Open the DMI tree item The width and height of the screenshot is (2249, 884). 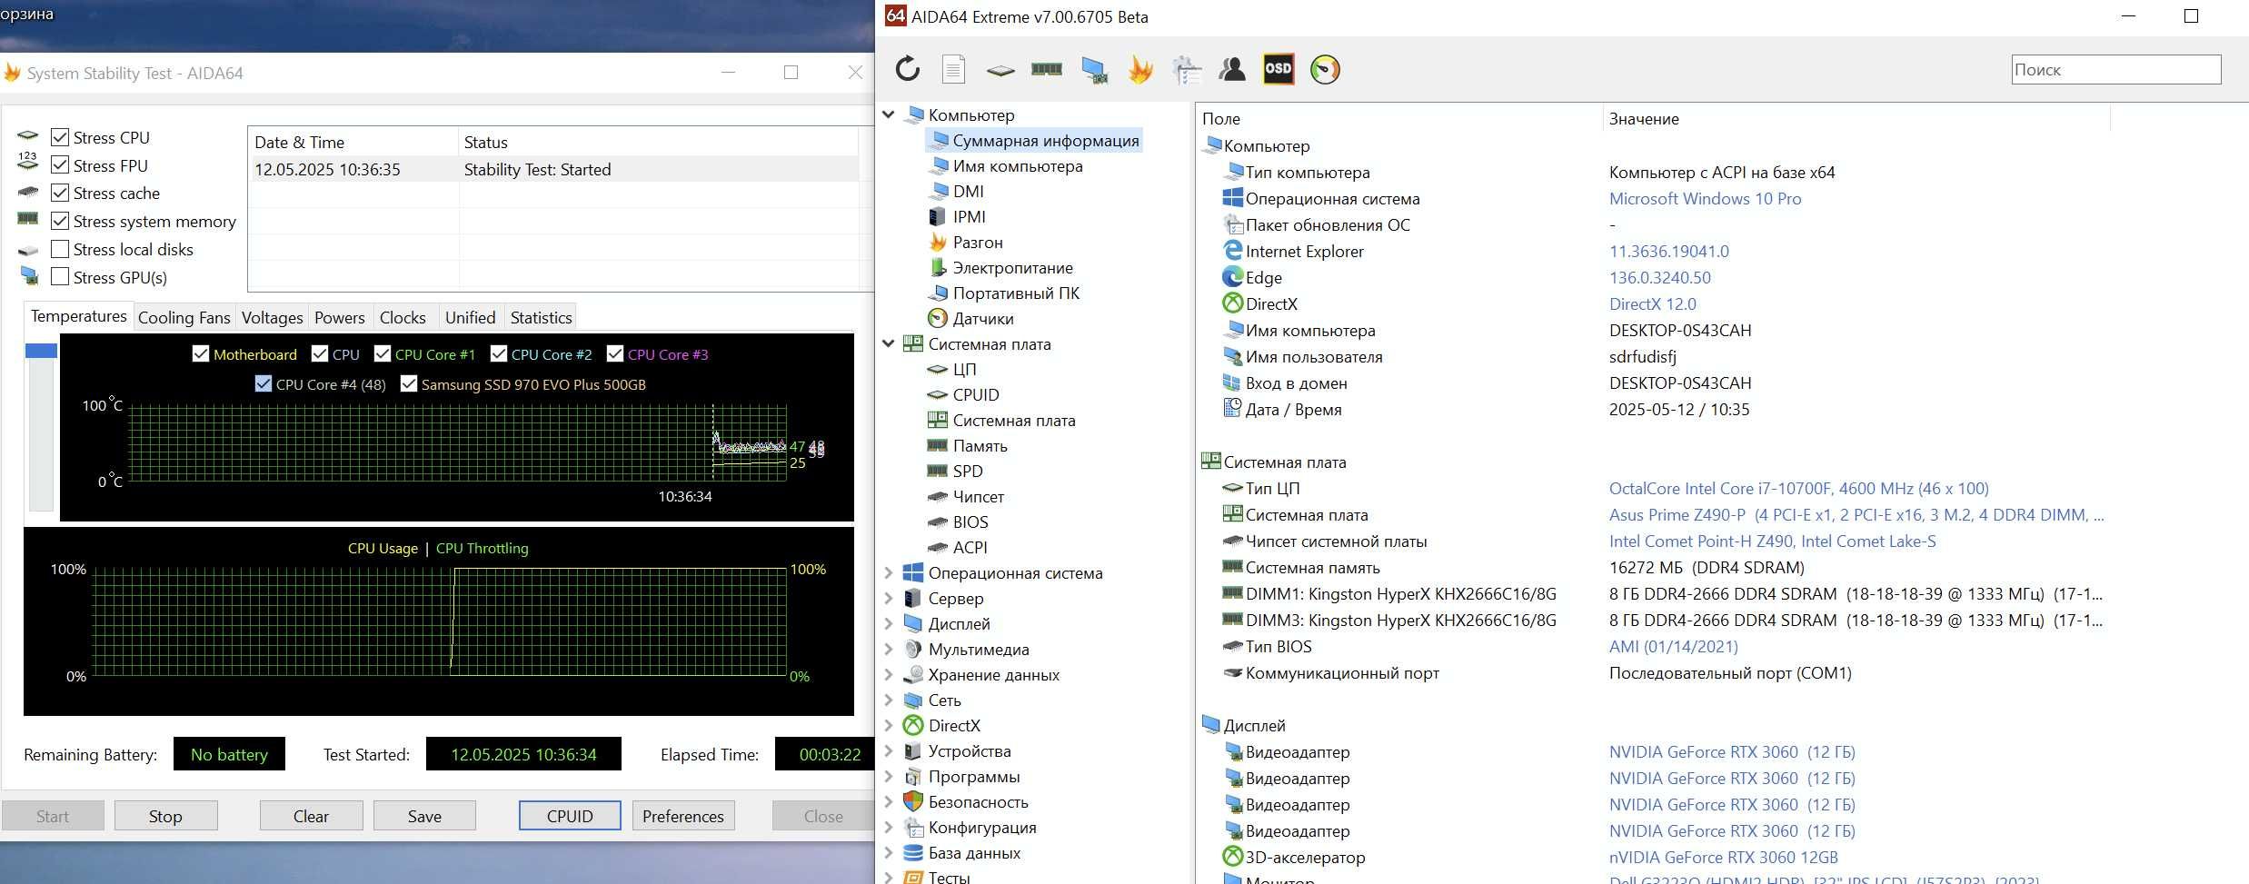[x=968, y=192]
